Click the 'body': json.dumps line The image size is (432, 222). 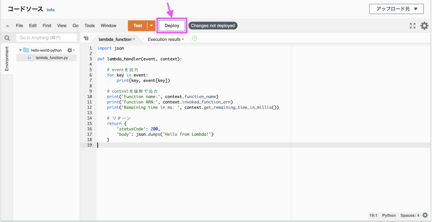(165, 134)
